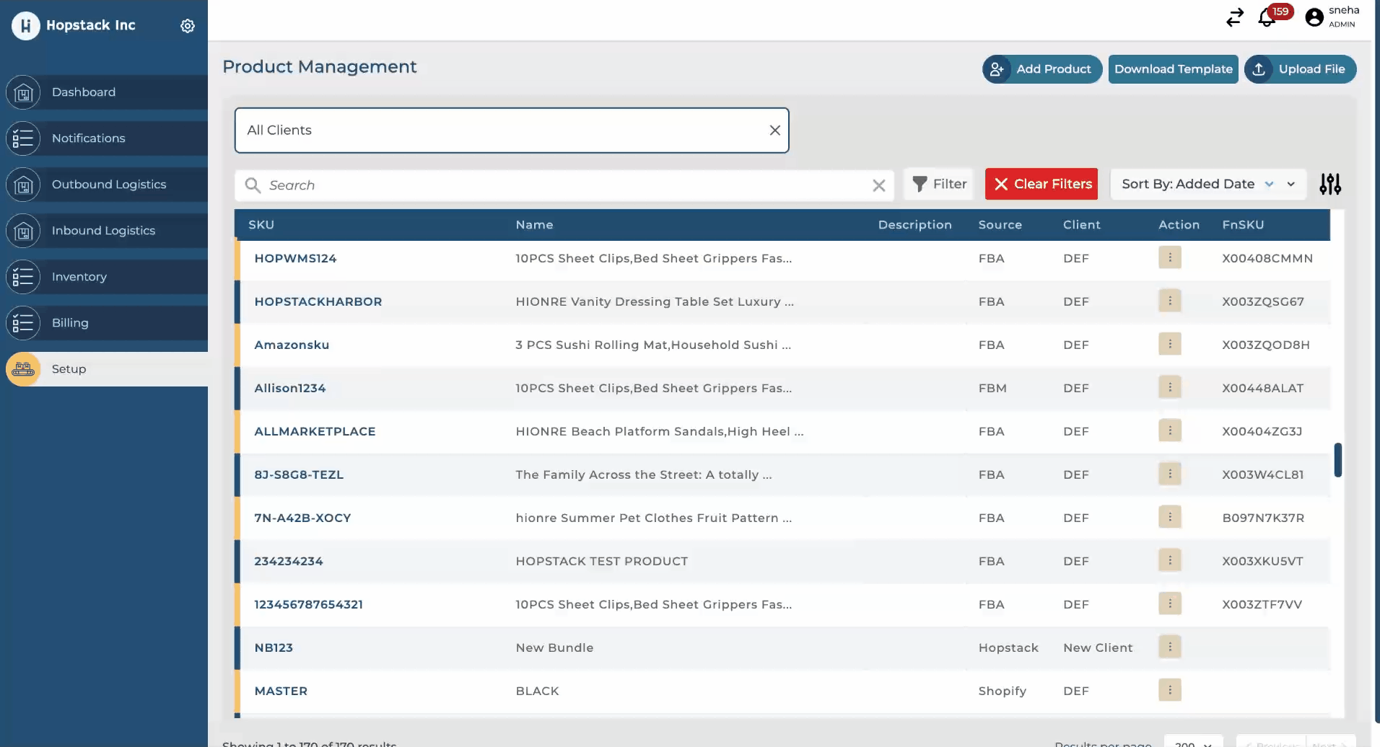Click the table vertical scrollbar thumb
Screen dimensions: 1380x747
click(1337, 460)
